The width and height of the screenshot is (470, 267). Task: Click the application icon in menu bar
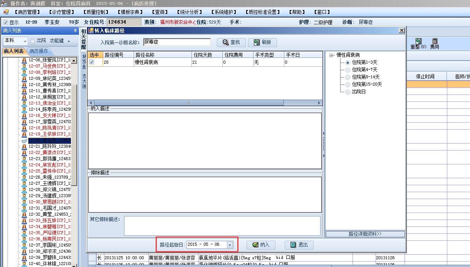[x=6, y=12]
